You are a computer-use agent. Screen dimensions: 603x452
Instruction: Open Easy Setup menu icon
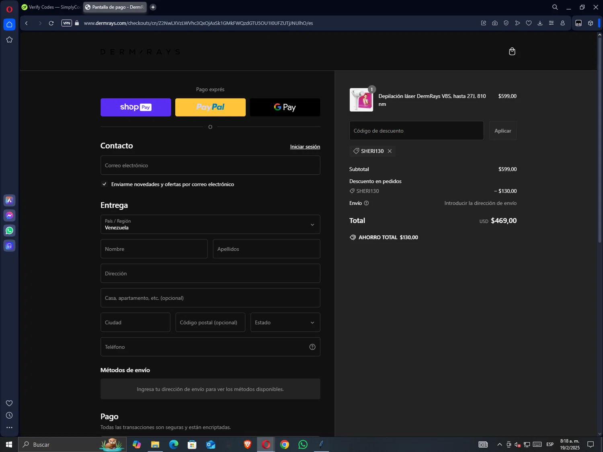click(x=551, y=23)
